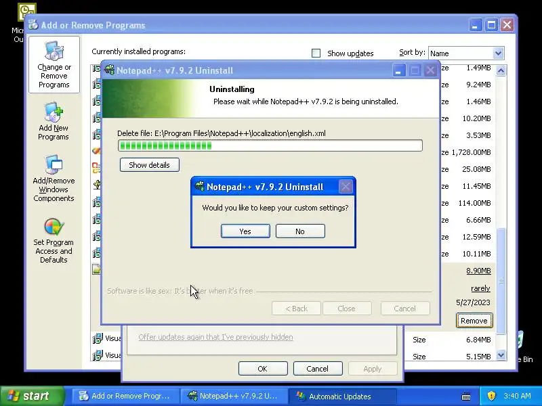Click Apply in Automatic Updates dialog
The image size is (542, 406).
[372, 368]
